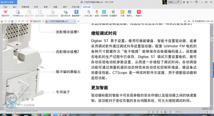The height and width of the screenshot is (116, 214).
Task: Open 文档修复 document repair tool
Action: pos(104,12)
